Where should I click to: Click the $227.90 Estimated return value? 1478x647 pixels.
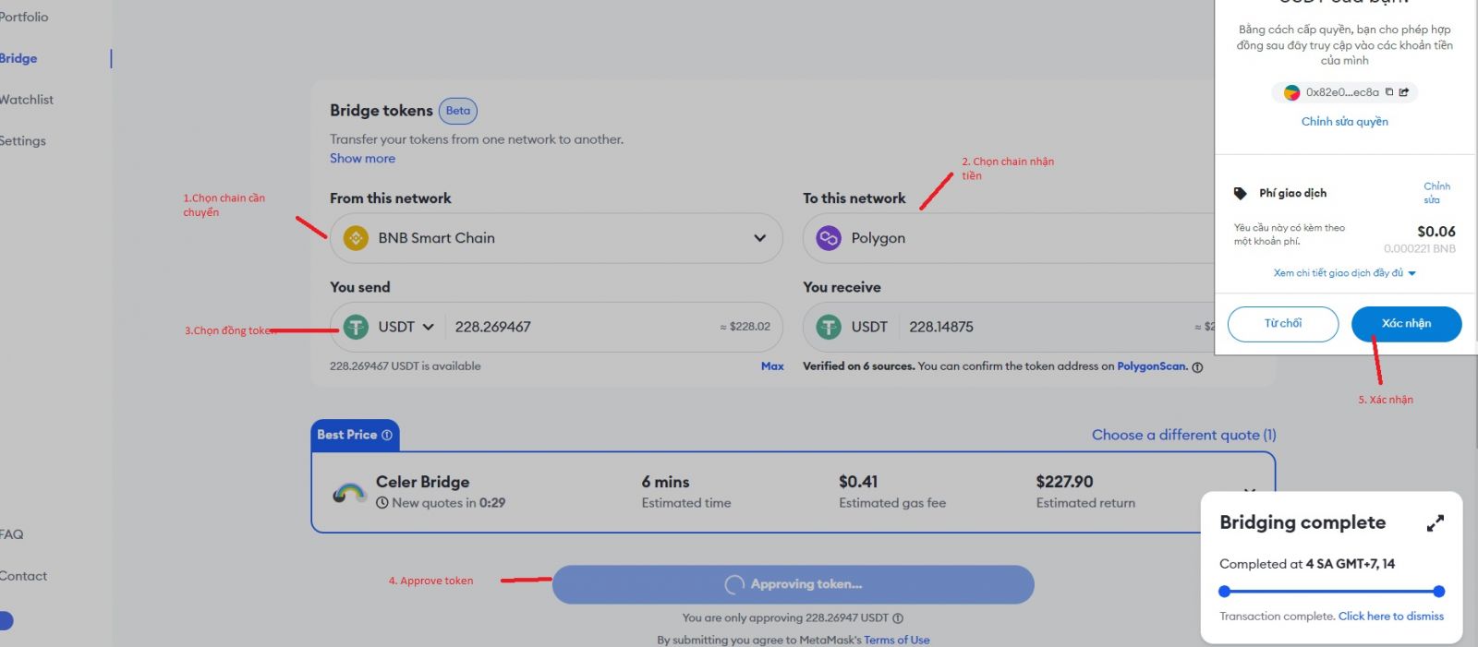(1064, 482)
